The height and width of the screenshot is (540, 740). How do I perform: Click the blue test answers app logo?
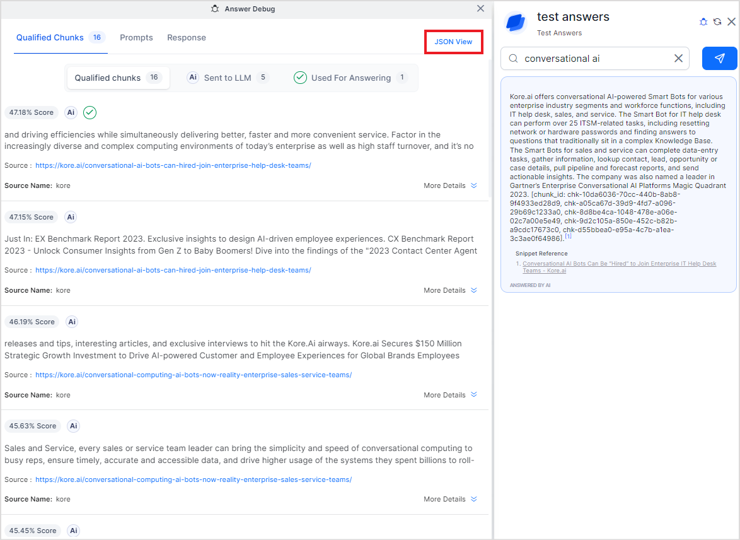tap(516, 23)
